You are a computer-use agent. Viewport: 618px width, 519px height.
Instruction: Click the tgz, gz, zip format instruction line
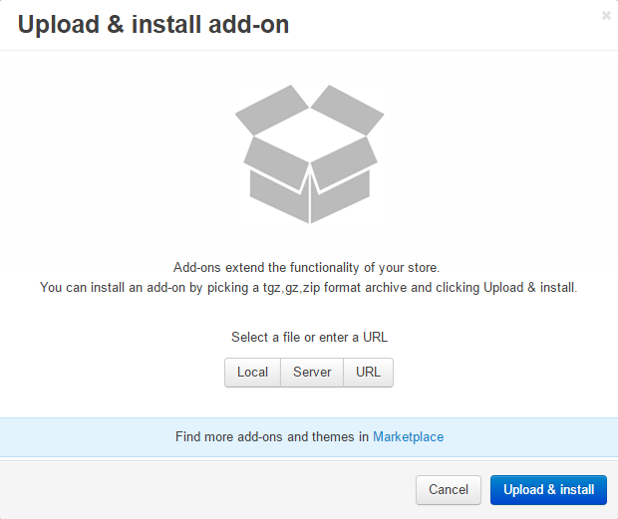pyautogui.click(x=309, y=287)
